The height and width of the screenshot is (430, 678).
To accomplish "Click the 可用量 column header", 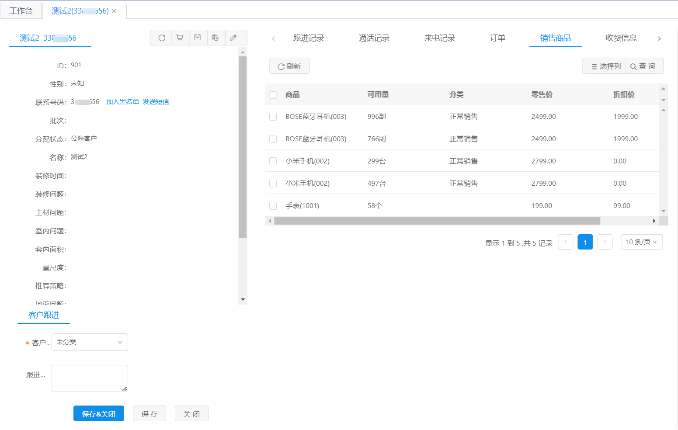I will point(378,95).
